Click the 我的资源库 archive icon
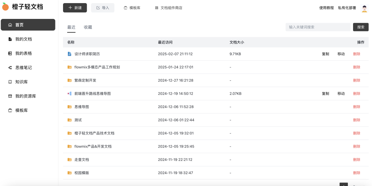372x186 pixels. 10,96
